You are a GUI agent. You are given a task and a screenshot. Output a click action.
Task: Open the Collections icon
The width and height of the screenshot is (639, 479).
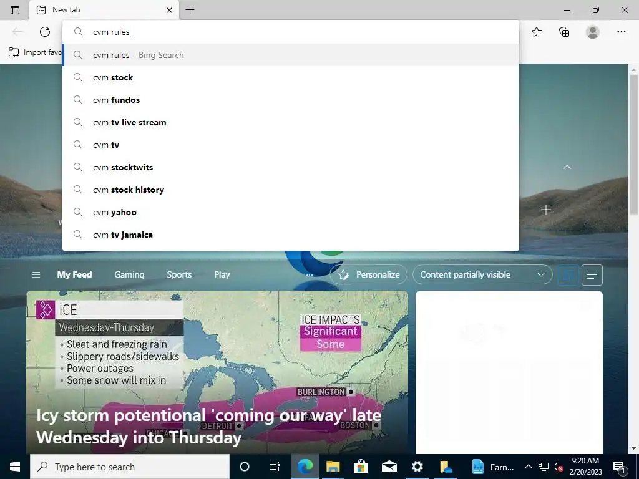[x=564, y=32]
